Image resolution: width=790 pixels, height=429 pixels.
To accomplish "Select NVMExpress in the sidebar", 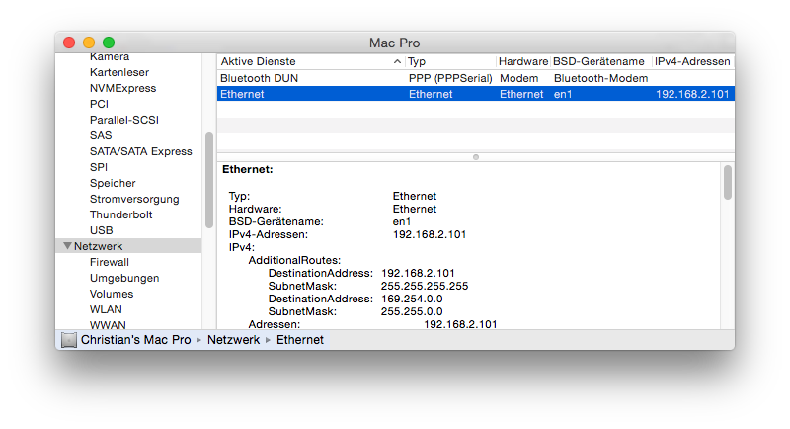I will [122, 88].
